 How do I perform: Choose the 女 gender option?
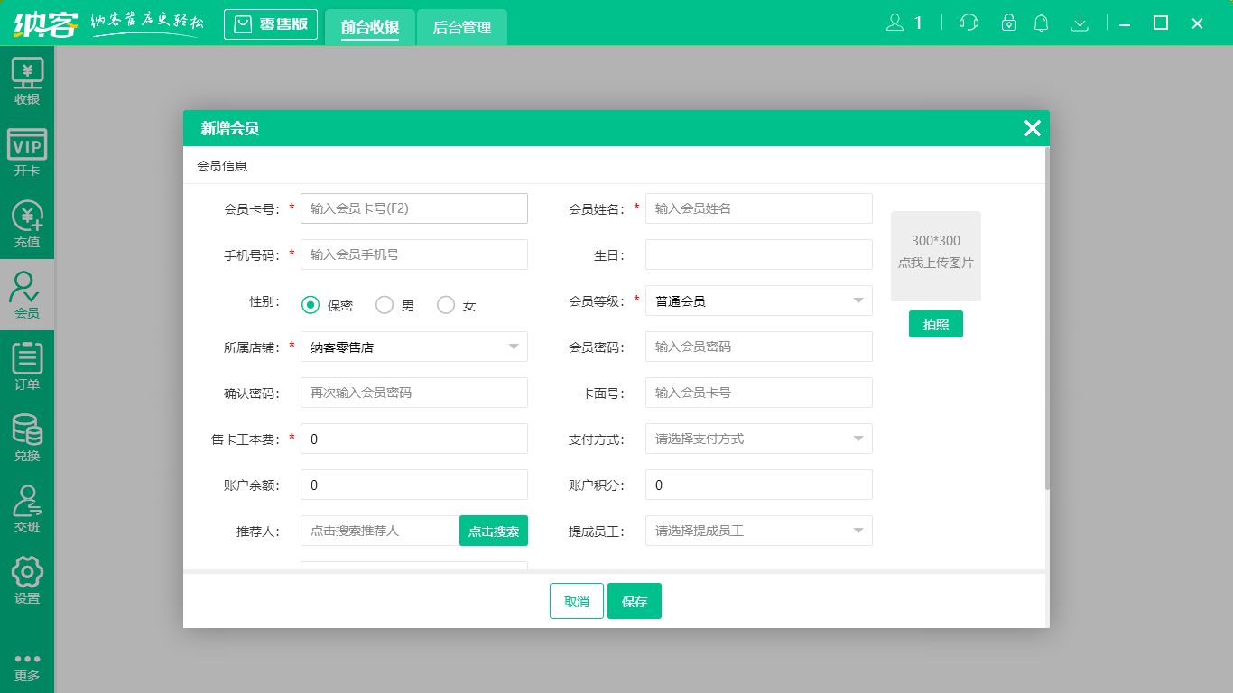point(445,304)
